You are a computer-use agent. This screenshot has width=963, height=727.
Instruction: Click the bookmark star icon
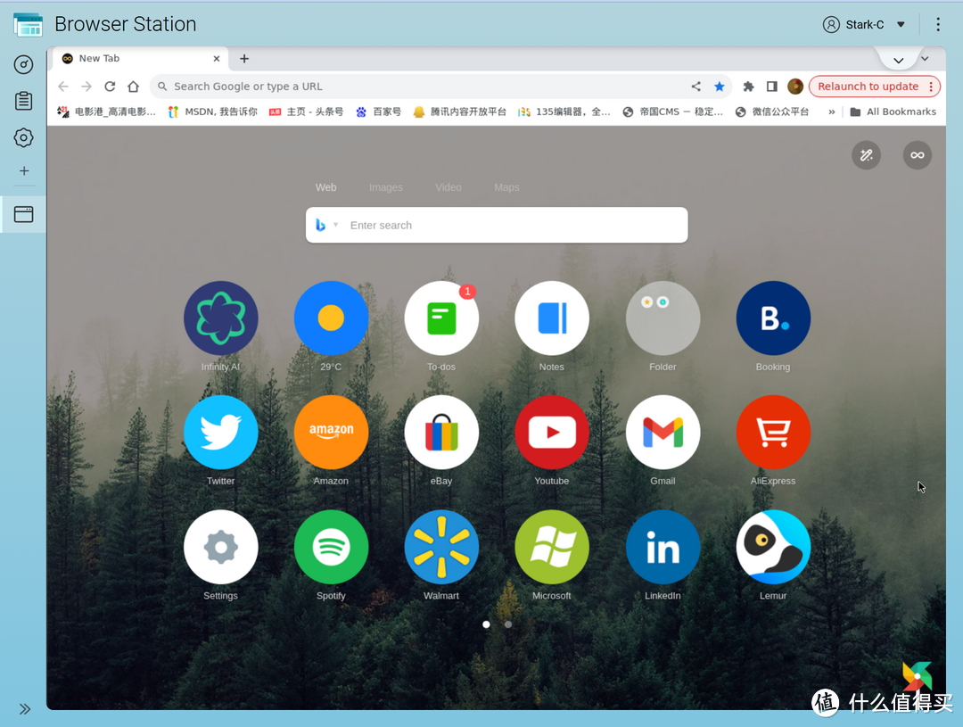pyautogui.click(x=720, y=87)
